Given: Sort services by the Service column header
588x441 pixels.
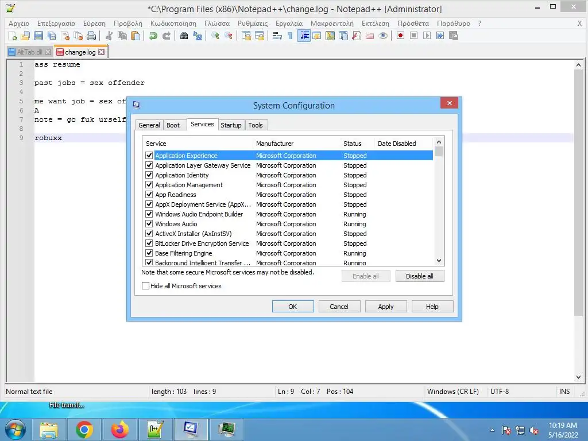Looking at the screenshot, I should click(198, 143).
